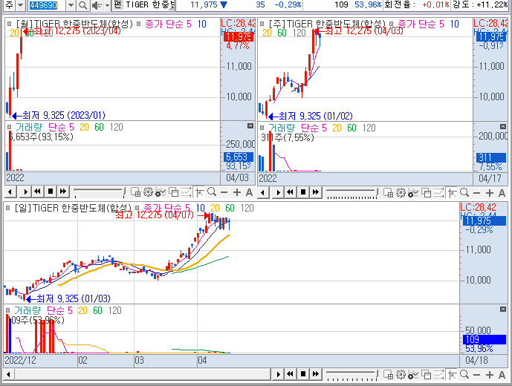The image size is (512, 386).
Task: Play forward in monthly chart toolbar
Action: coord(25,192)
